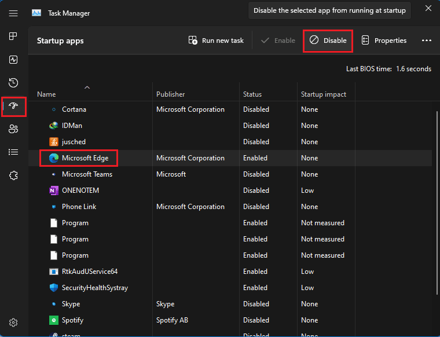Image resolution: width=440 pixels, height=337 pixels.
Task: Open App history in the sidebar
Action: (x=13, y=83)
